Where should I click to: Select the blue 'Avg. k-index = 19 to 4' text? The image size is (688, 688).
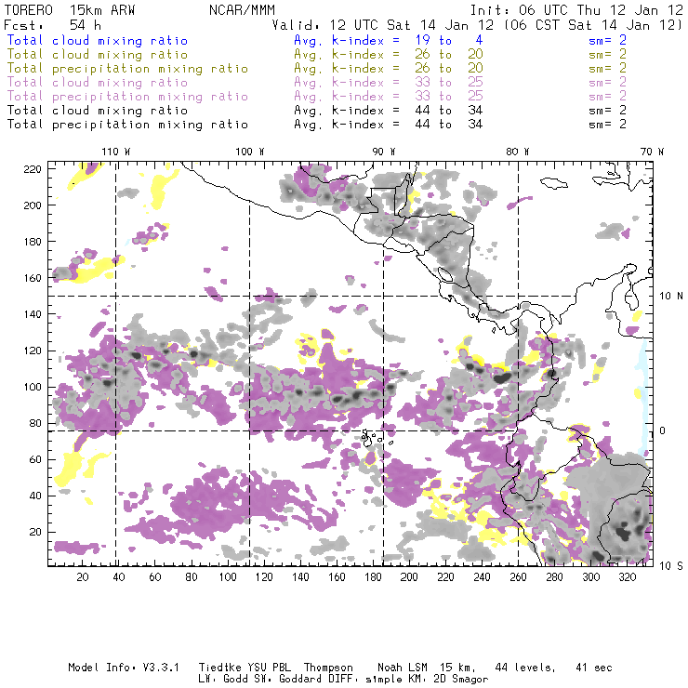click(x=389, y=40)
